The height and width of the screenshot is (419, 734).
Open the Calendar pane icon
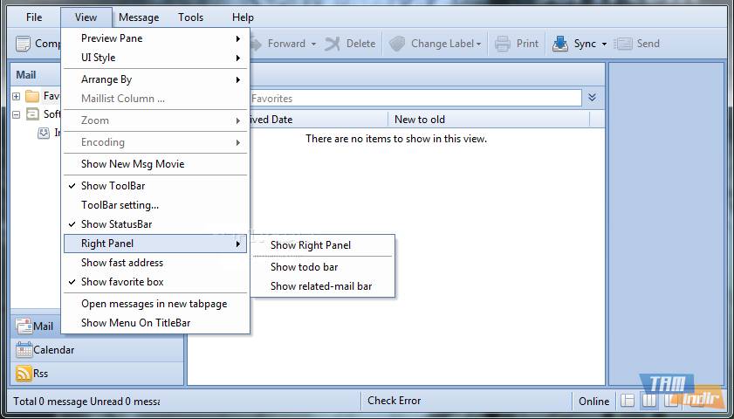click(x=24, y=350)
